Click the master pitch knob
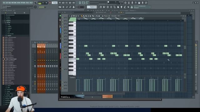 coord(35,7)
